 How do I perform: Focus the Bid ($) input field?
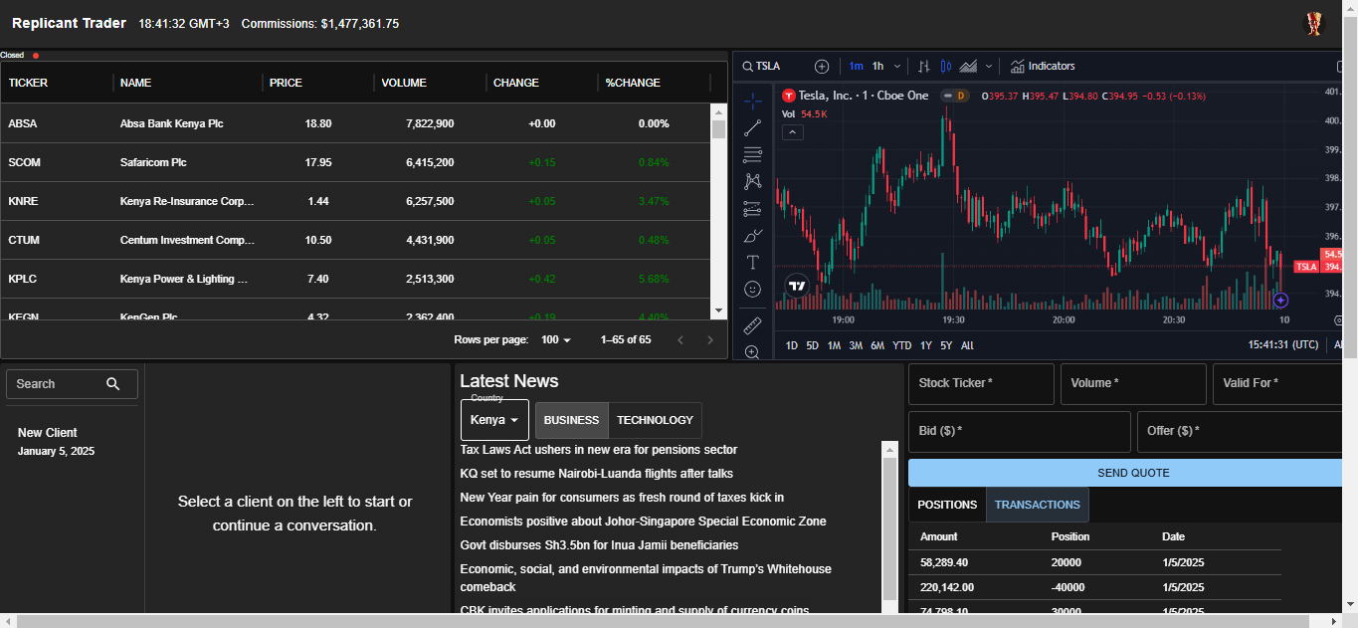[x=1020, y=432]
